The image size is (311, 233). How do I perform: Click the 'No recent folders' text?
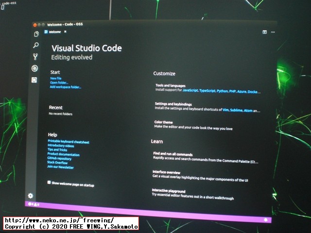point(60,114)
